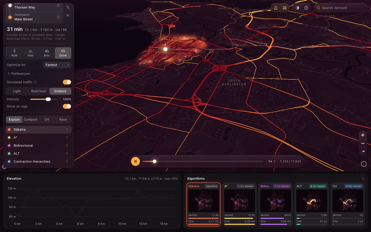Swap start and destination with the arrows icon

(x=68, y=7)
